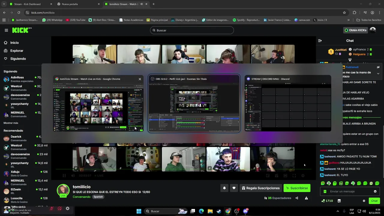The height and width of the screenshot is (216, 384).
Task: Click Mostrar más in sidebar
Action: click(11, 123)
